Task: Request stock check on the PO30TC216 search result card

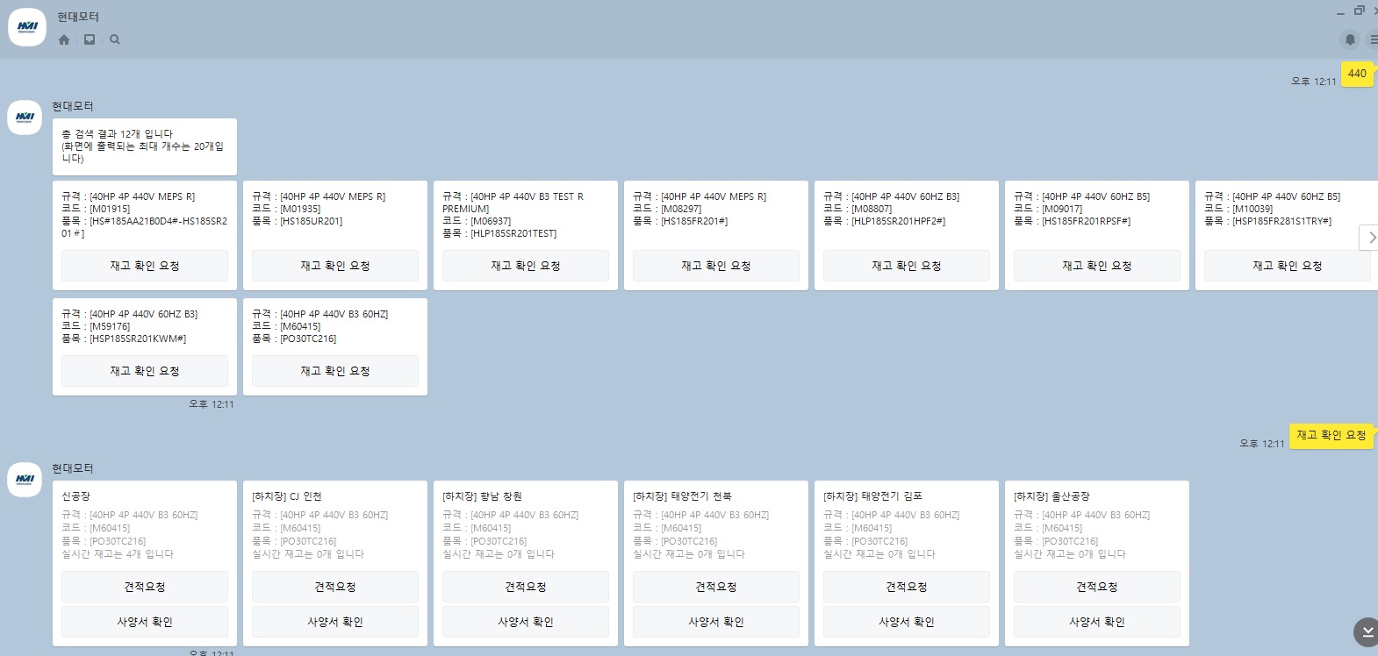Action: click(335, 371)
